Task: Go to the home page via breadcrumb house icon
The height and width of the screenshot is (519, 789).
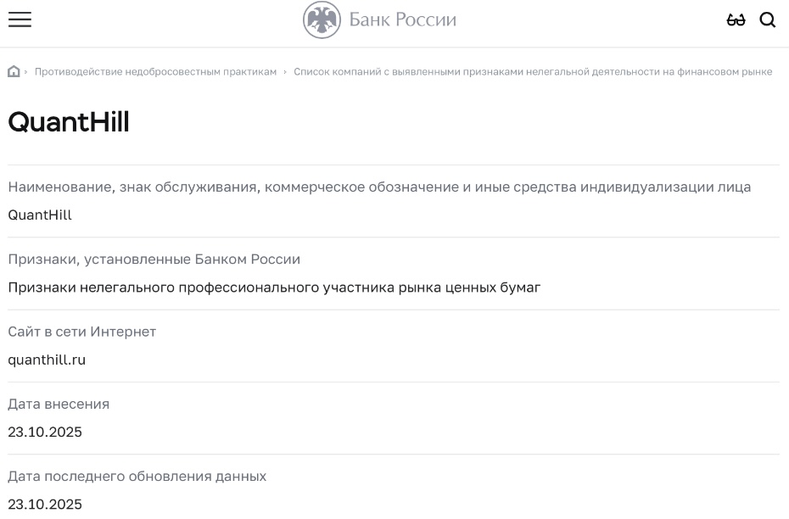Action: click(14, 71)
